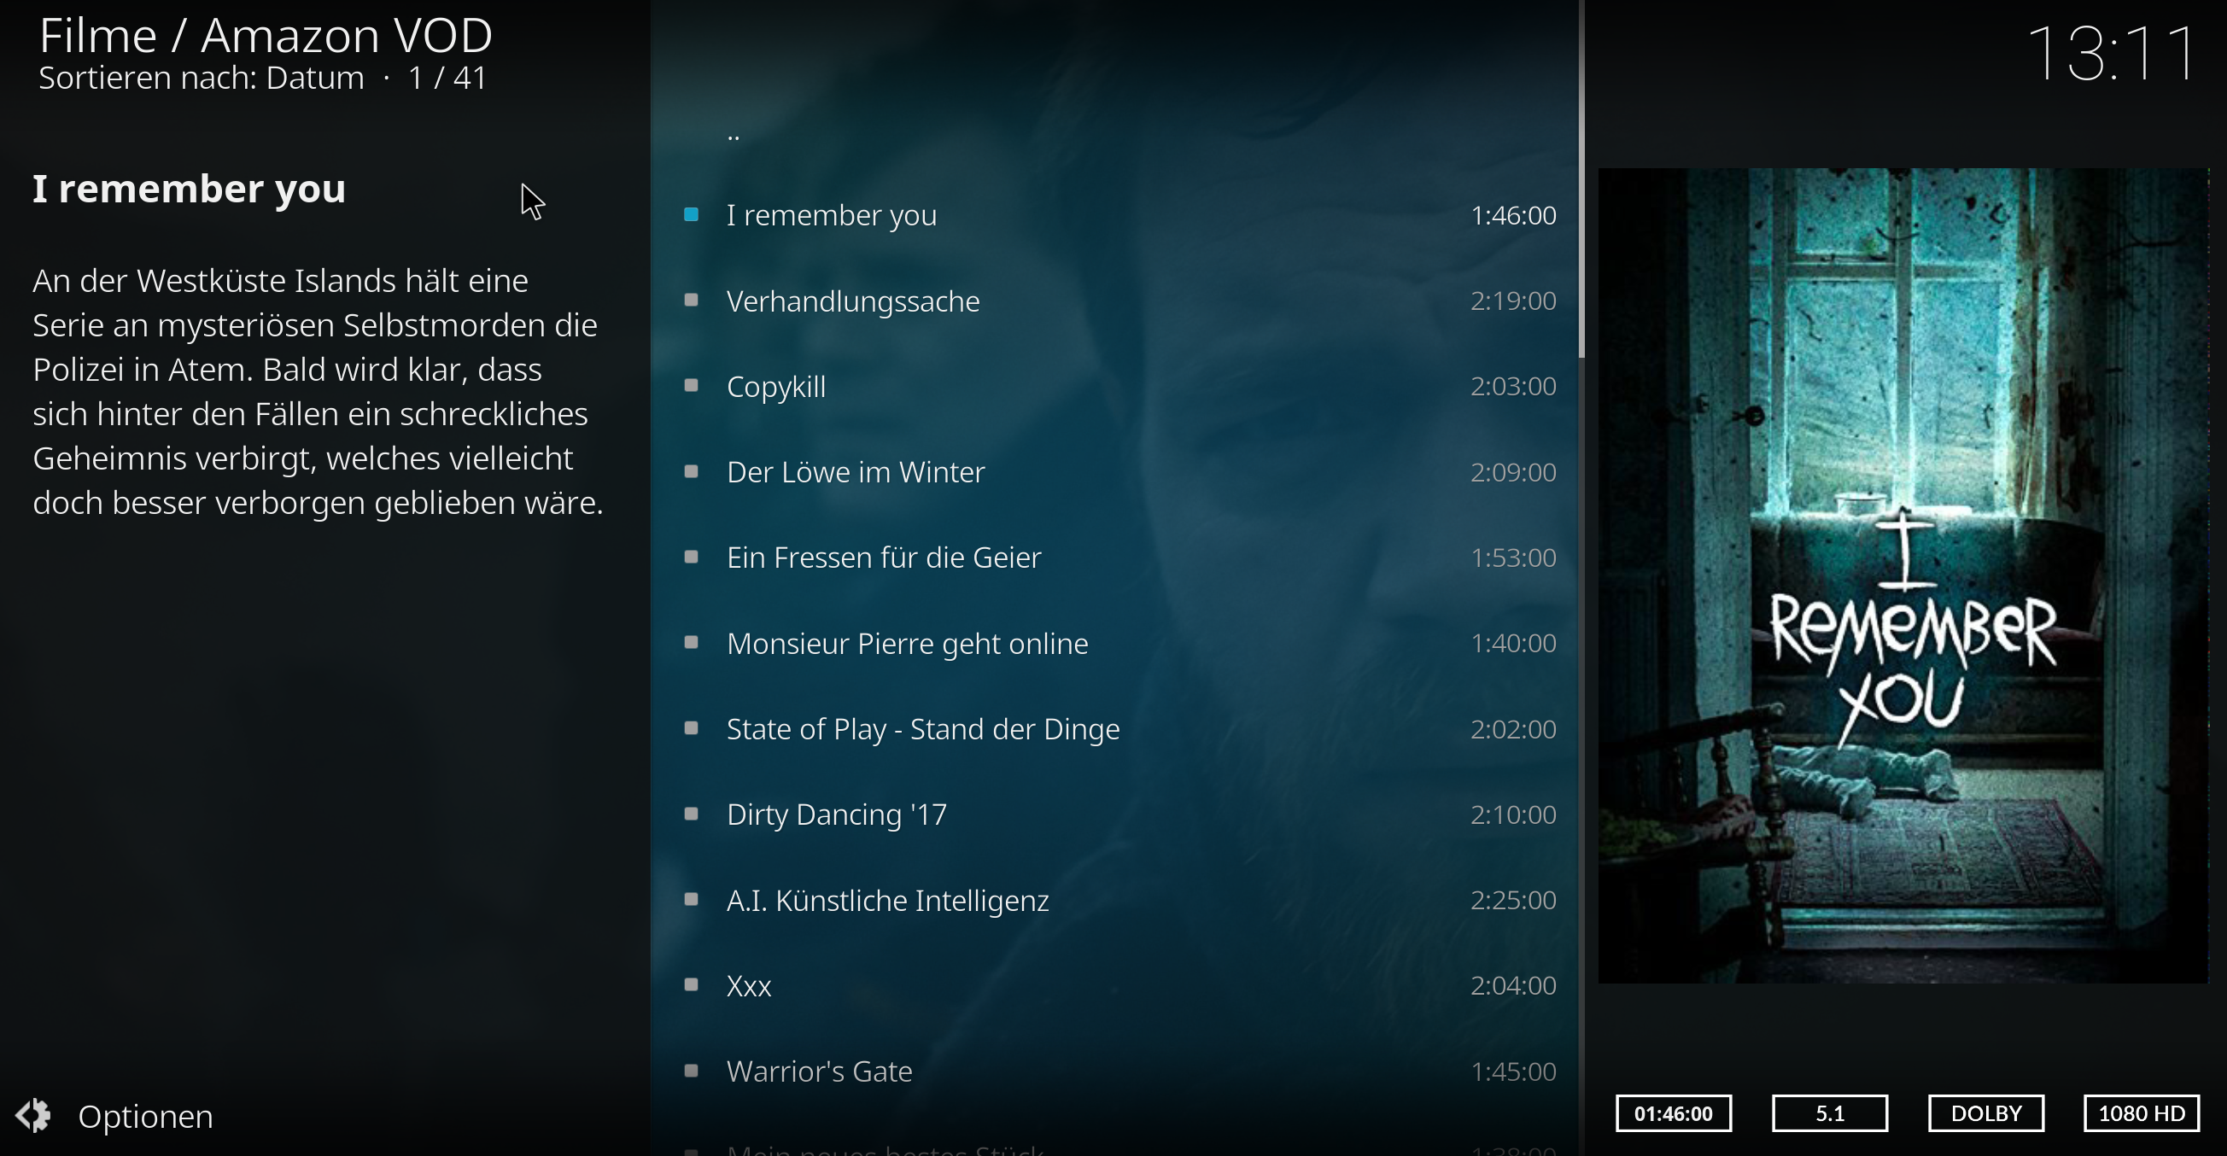Click the blue marker beside I remember you
The width and height of the screenshot is (2227, 1156).
tap(691, 214)
